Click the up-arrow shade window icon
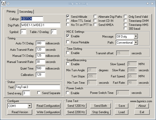Screen dimensions: 156x120 coord(148,4)
